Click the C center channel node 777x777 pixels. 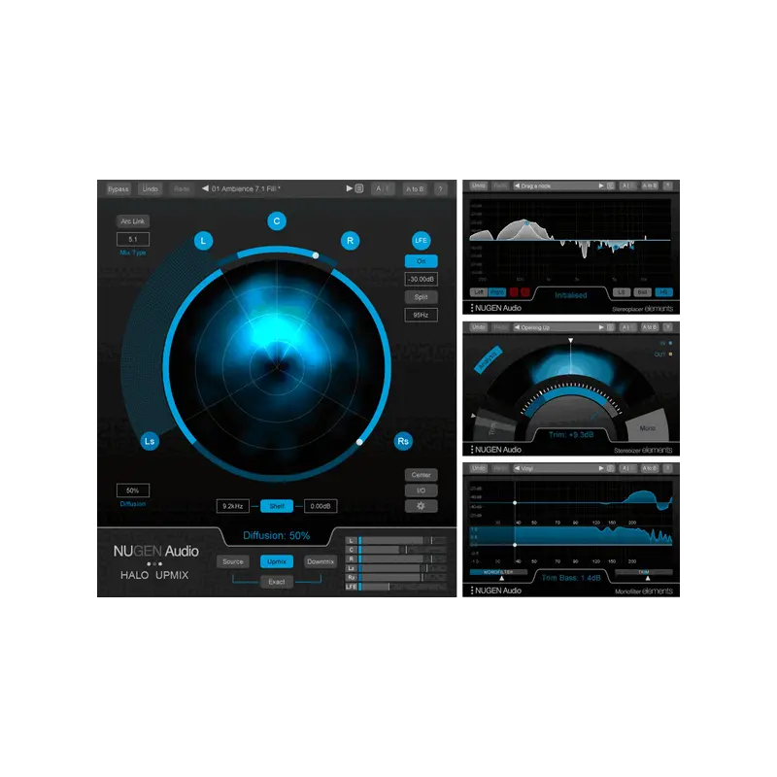tap(277, 221)
